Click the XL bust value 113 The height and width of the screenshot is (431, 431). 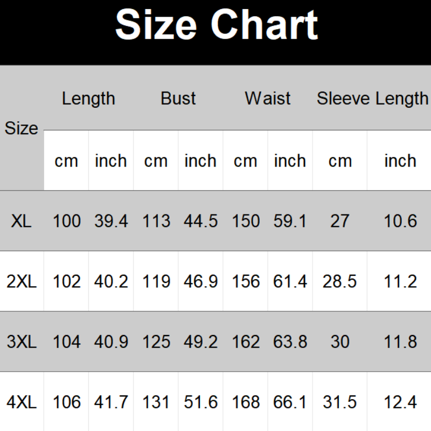point(156,221)
